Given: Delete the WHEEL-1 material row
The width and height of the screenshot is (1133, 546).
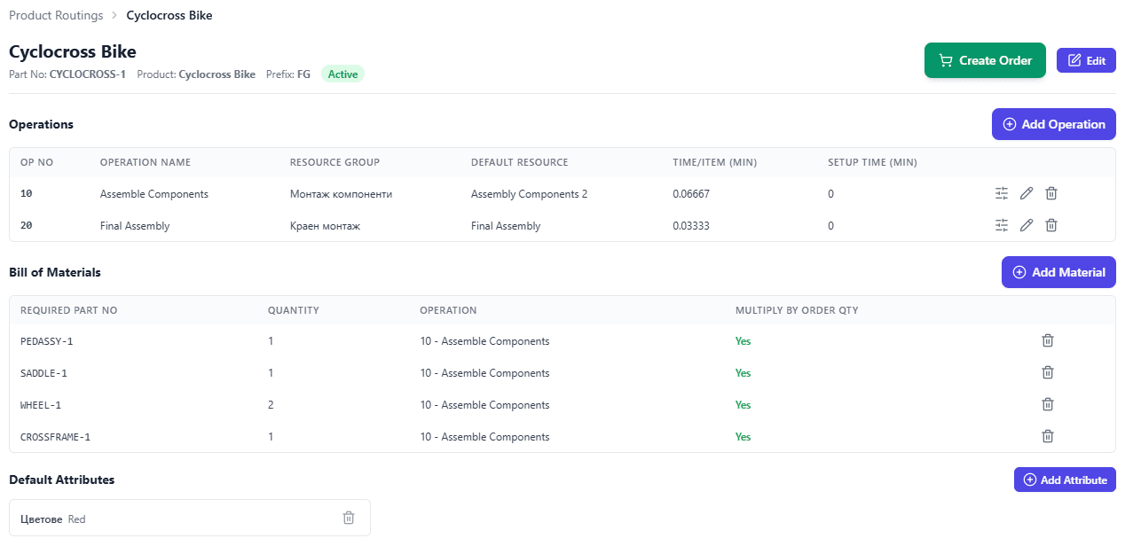Looking at the screenshot, I should pyautogui.click(x=1048, y=404).
